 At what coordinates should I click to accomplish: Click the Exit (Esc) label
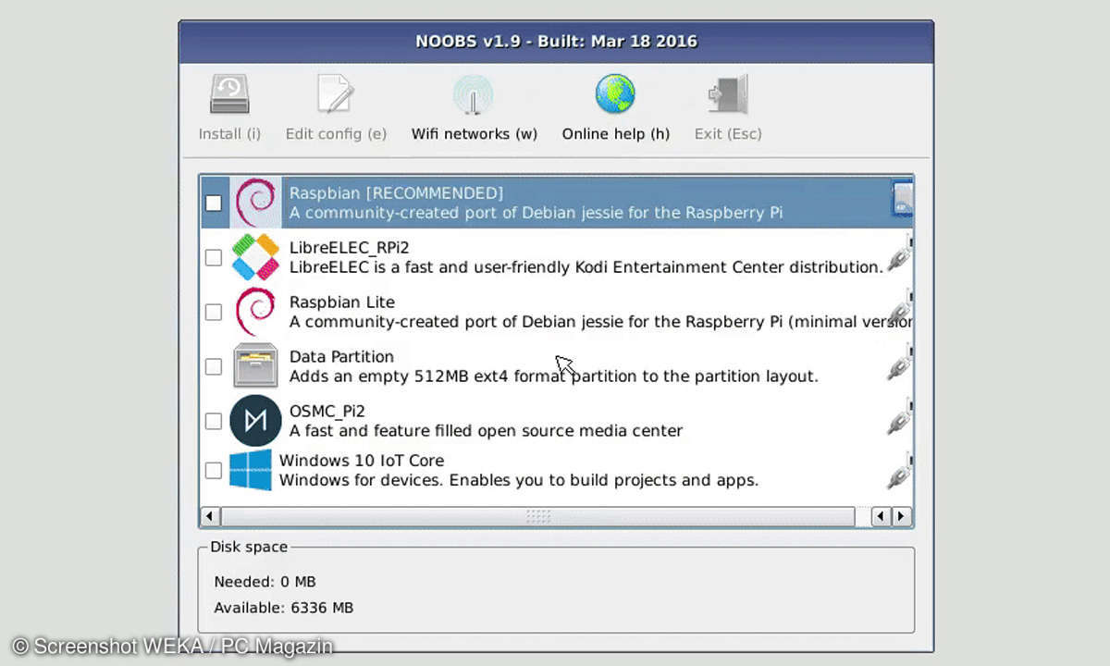[728, 134]
